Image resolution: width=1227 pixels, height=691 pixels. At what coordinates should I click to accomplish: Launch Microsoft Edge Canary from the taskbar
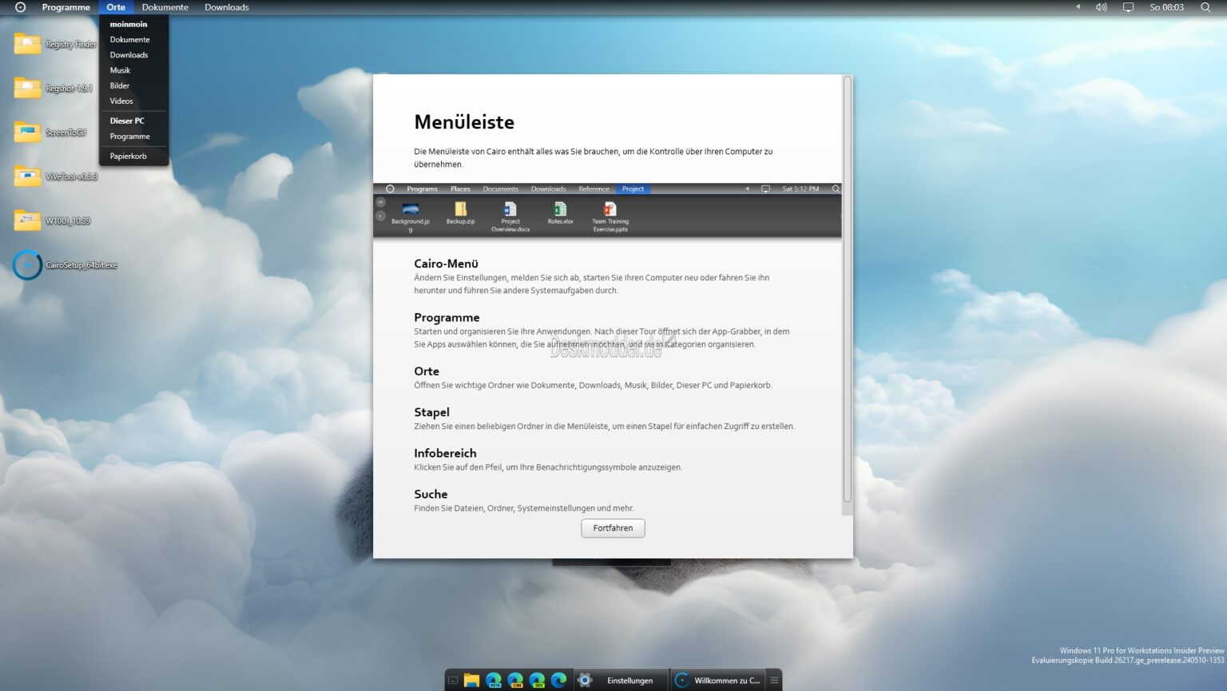pyautogui.click(x=515, y=680)
